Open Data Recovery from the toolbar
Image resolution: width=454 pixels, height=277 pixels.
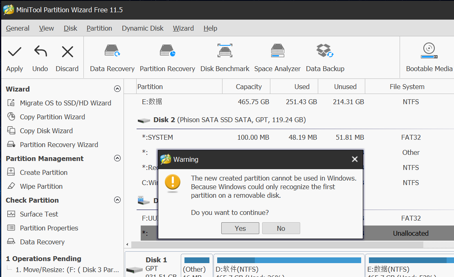[112, 51]
